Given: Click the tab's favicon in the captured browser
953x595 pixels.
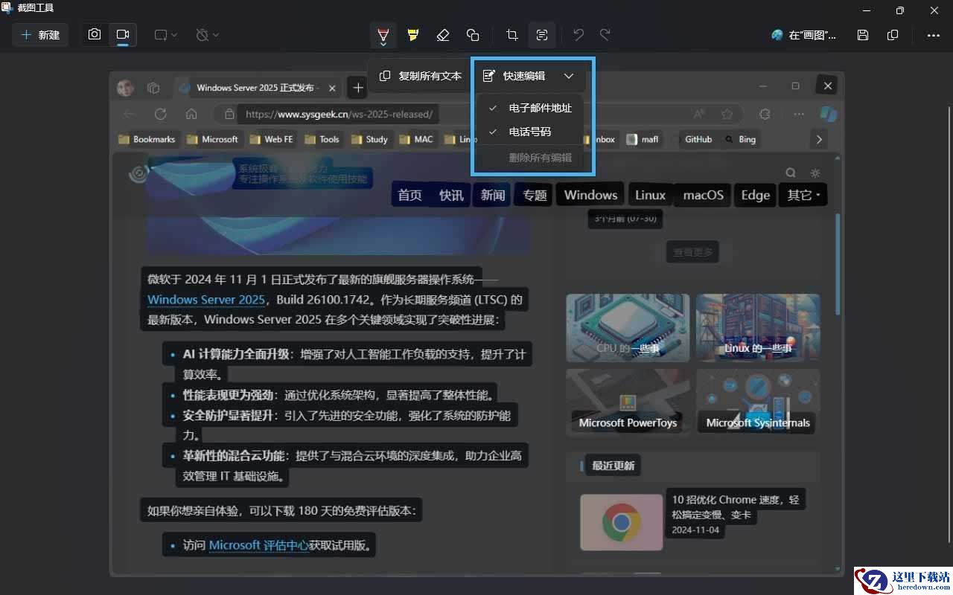Looking at the screenshot, I should (184, 88).
